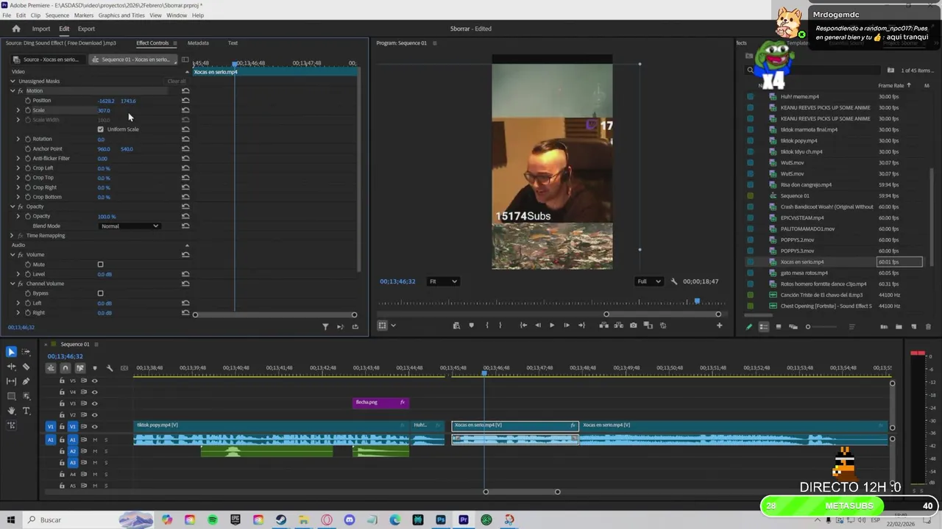This screenshot has height=529, width=942.
Task: Click the flecha.png clip on V3
Action: [x=380, y=403]
